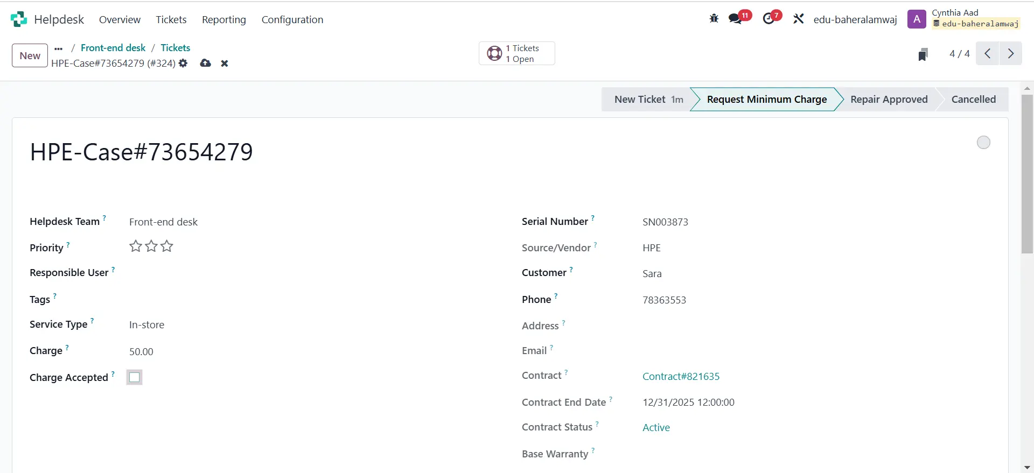This screenshot has height=473, width=1034.
Task: Open the Cynthia Aad user avatar menu
Action: coord(917,19)
